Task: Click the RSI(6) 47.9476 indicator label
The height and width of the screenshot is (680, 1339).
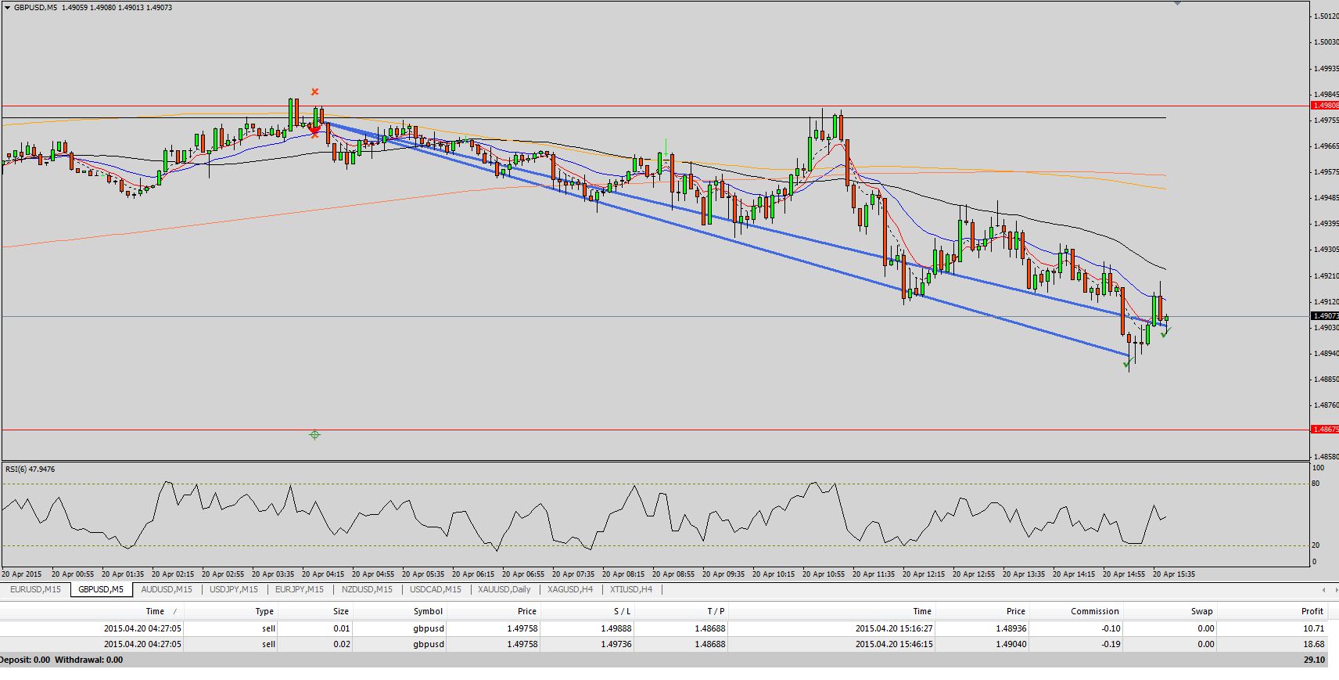Action: pyautogui.click(x=31, y=470)
